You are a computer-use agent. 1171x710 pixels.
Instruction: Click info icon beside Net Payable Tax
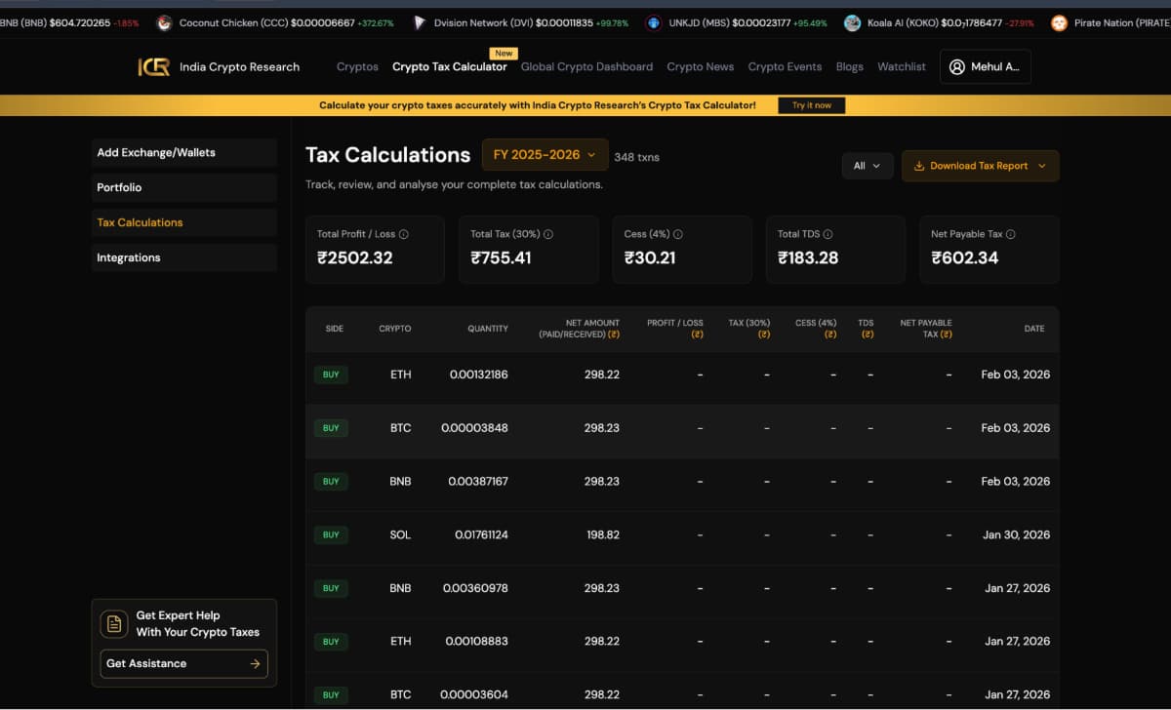tap(1011, 234)
